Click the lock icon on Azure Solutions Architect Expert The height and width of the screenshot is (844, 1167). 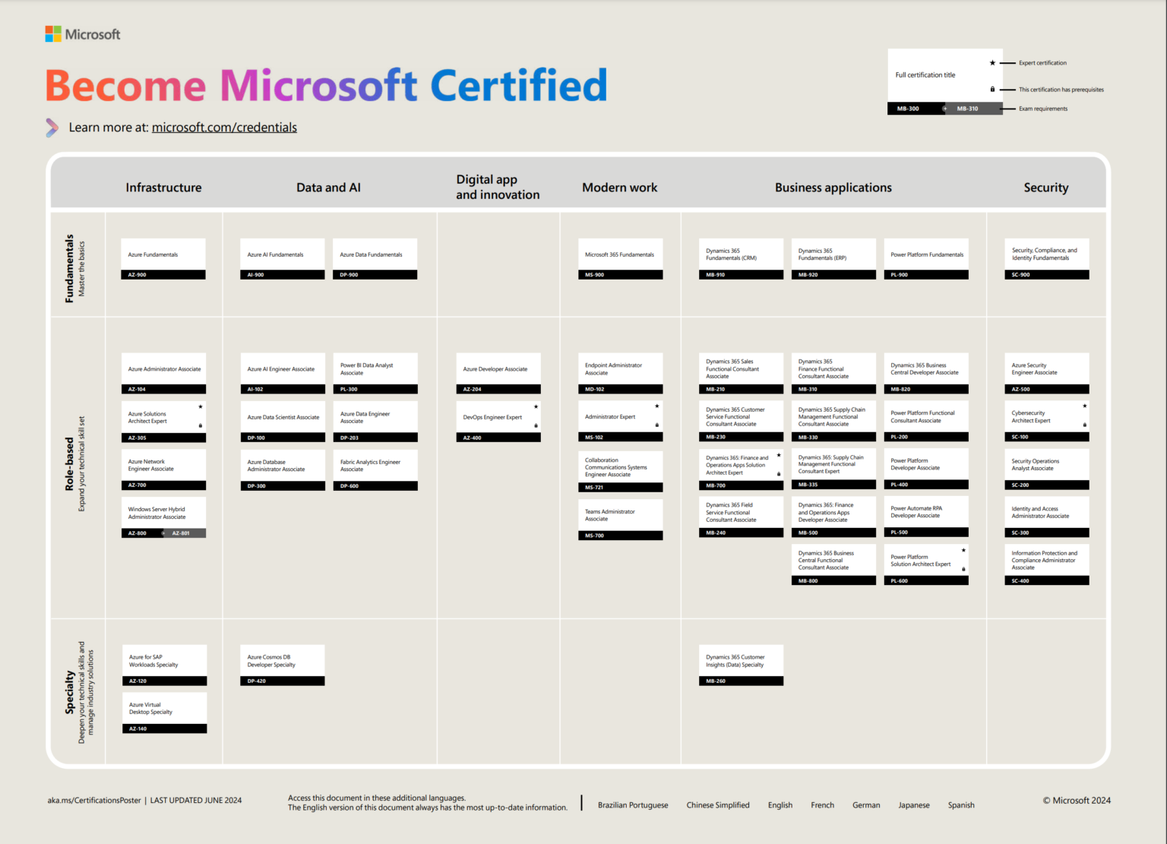point(200,425)
